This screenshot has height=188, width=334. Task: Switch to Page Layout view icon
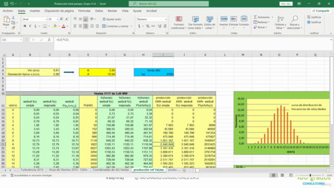(x=282, y=175)
